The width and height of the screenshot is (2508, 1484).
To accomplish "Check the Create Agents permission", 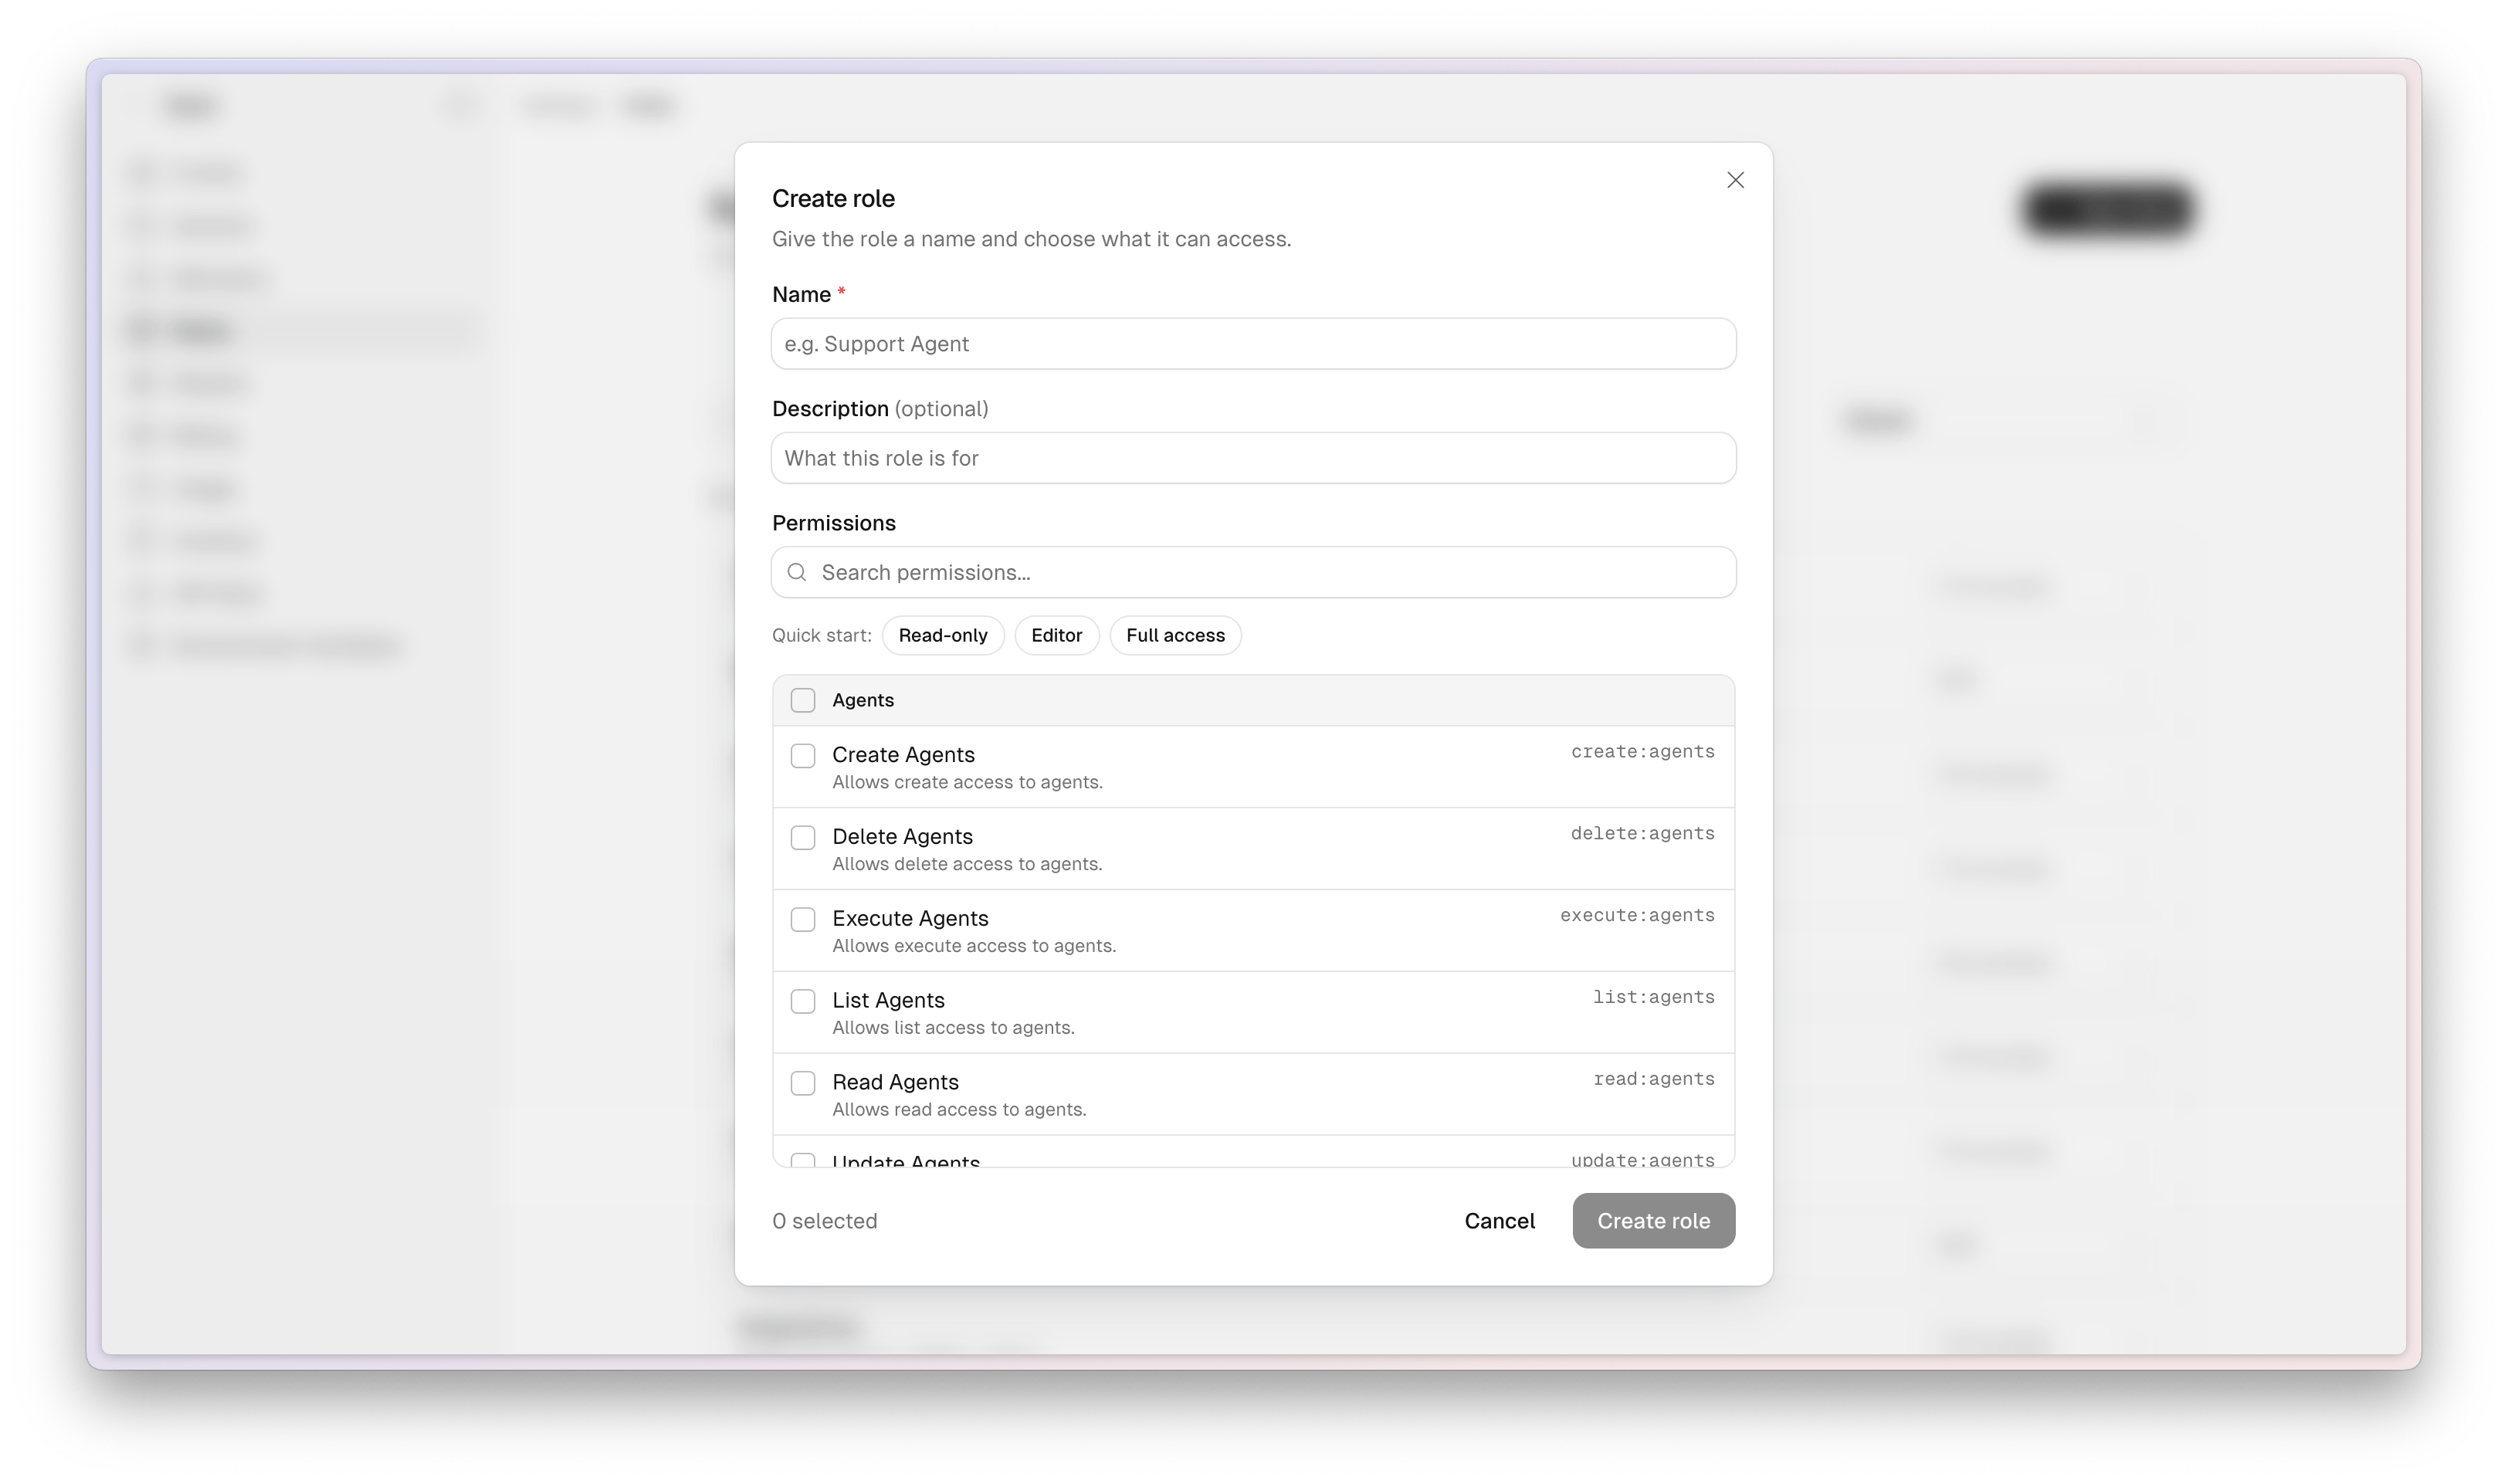I will [x=803, y=755].
